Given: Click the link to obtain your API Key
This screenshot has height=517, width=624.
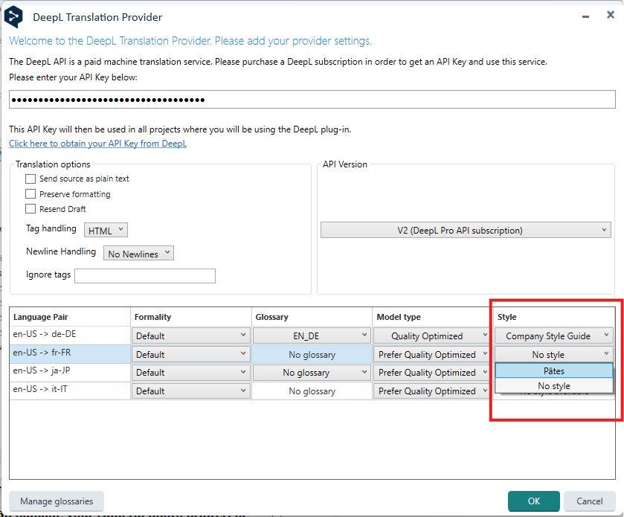Looking at the screenshot, I should coord(97,143).
